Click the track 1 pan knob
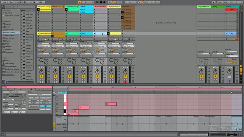This screenshot has height=137, width=244. point(41,72)
